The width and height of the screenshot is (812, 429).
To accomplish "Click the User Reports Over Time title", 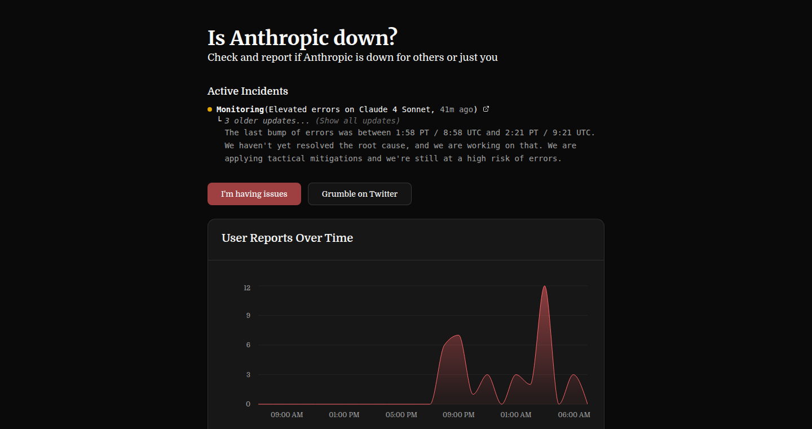I will (x=288, y=238).
